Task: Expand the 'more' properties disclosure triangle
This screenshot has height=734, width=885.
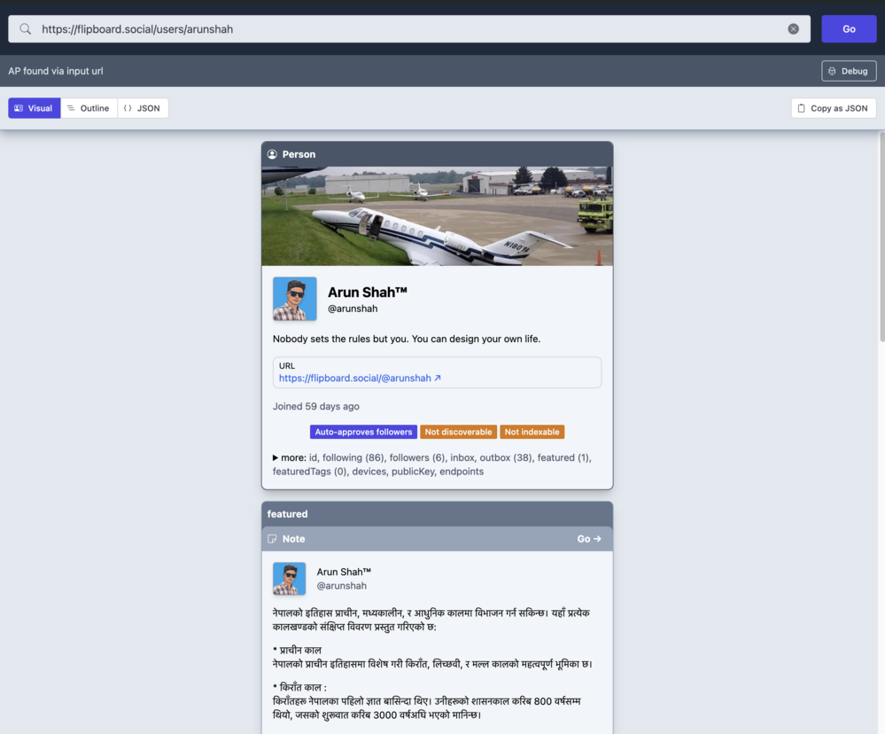Action: click(276, 458)
